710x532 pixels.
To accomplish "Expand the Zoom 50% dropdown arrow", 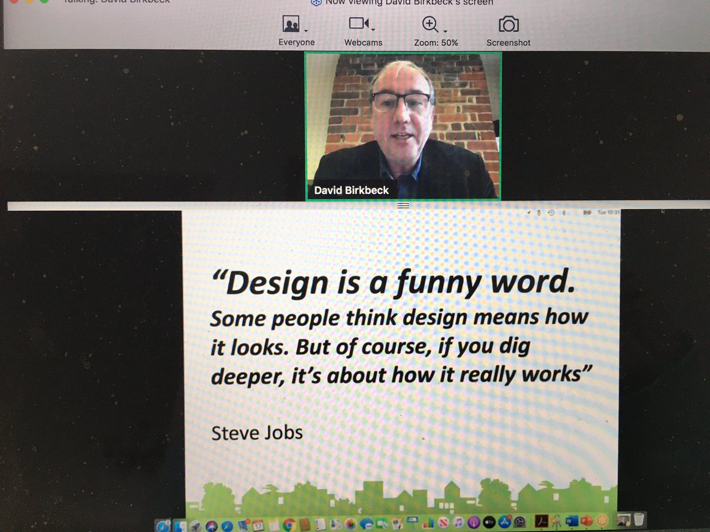I will pyautogui.click(x=445, y=31).
